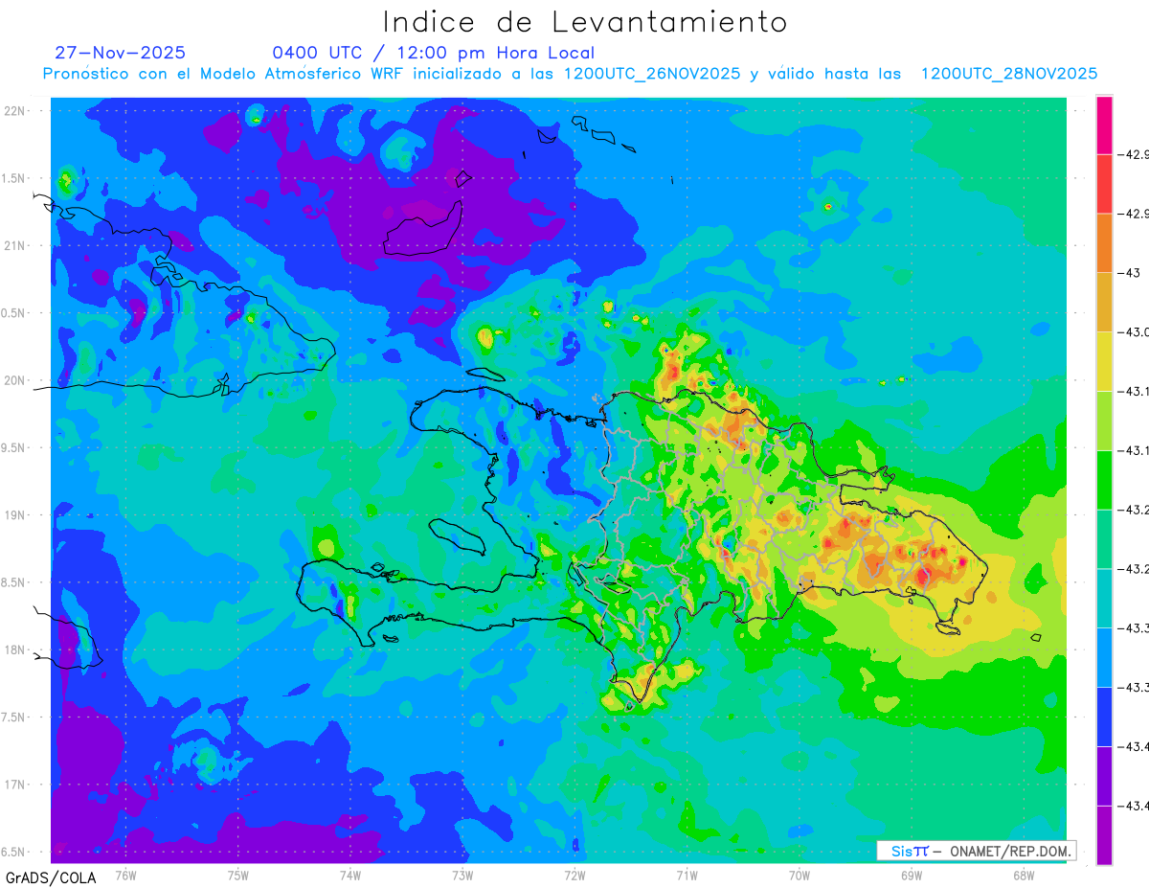Choose the gold swatch in the color bar

tap(1104, 303)
